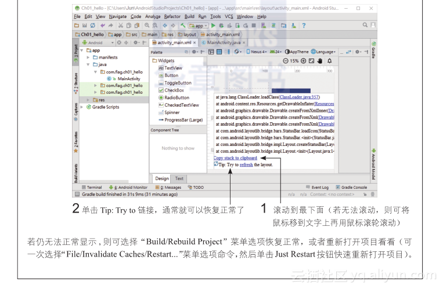
Task: Click the AppTheme button
Action: [297, 52]
